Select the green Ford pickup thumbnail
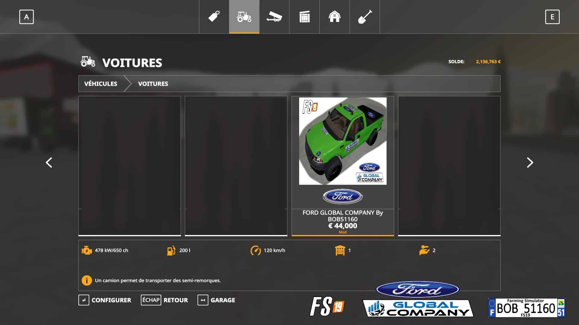This screenshot has height=325, width=579. (x=343, y=141)
